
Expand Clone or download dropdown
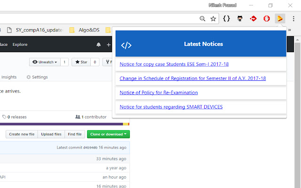pos(109,134)
